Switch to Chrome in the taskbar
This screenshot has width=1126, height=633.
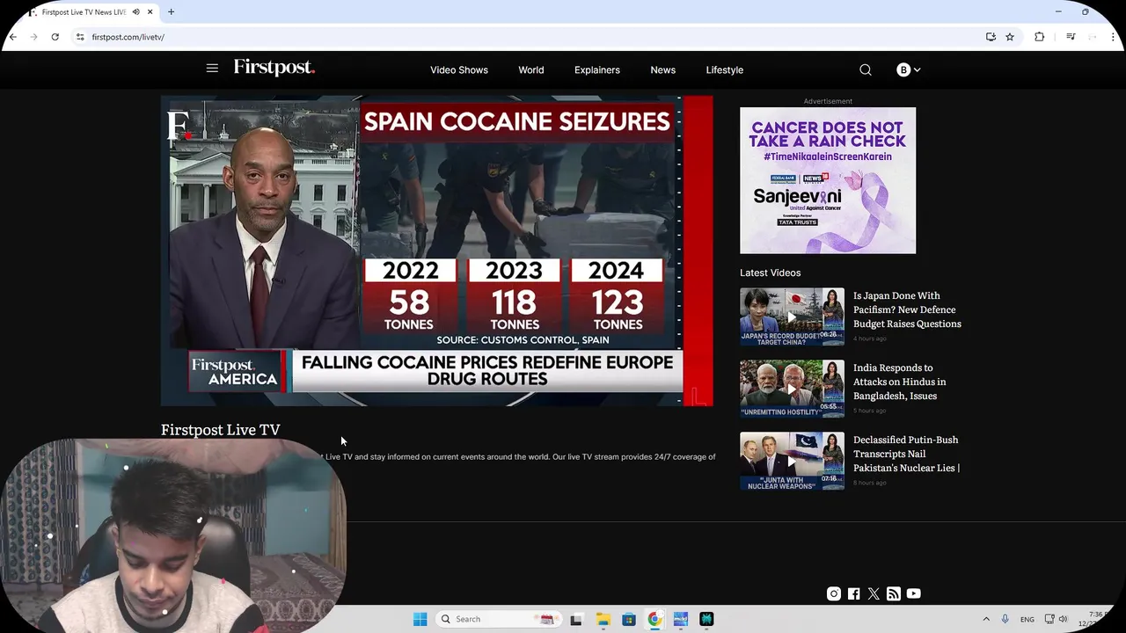coord(654,619)
